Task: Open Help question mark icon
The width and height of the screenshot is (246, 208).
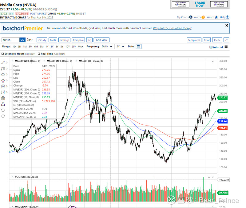Action: click(228, 17)
